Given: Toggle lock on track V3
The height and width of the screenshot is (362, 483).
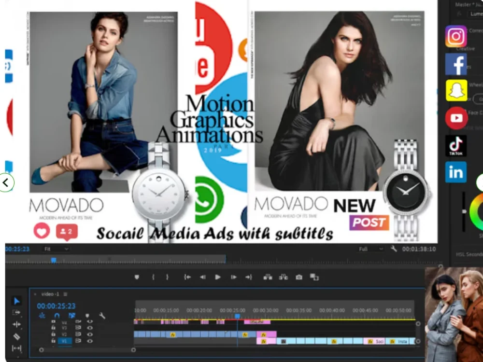Looking at the screenshot, I should (x=53, y=328).
